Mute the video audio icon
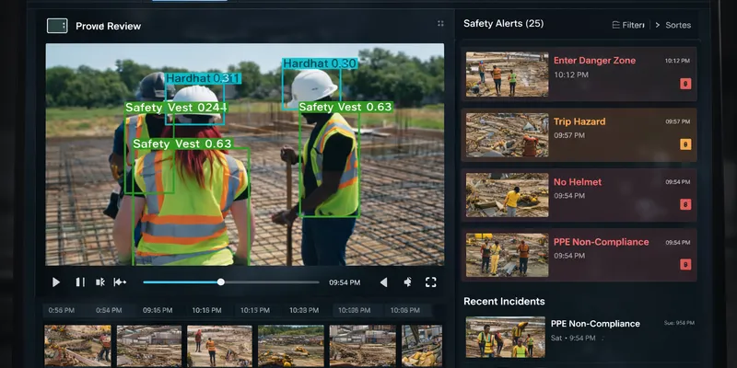The image size is (737, 368). point(100,282)
